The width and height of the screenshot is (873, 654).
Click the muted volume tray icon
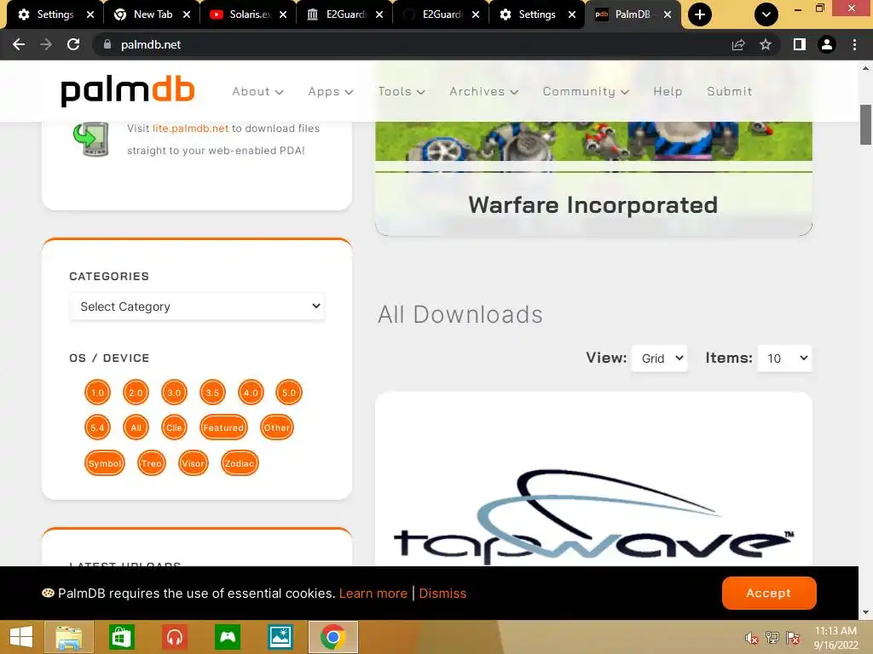point(752,637)
